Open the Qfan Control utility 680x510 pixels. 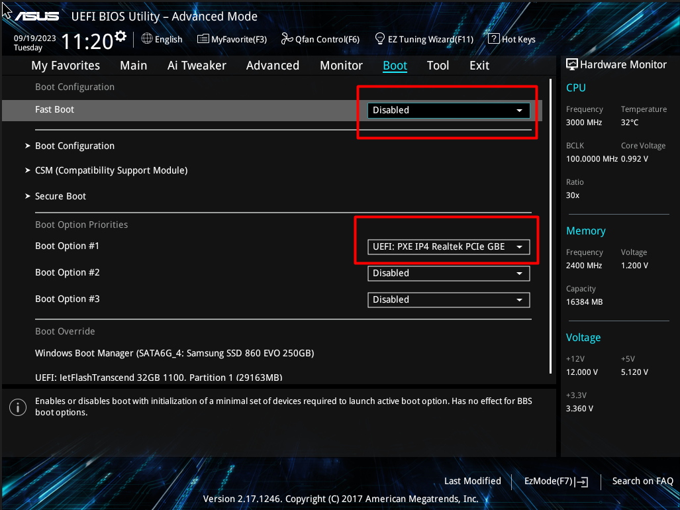point(320,38)
